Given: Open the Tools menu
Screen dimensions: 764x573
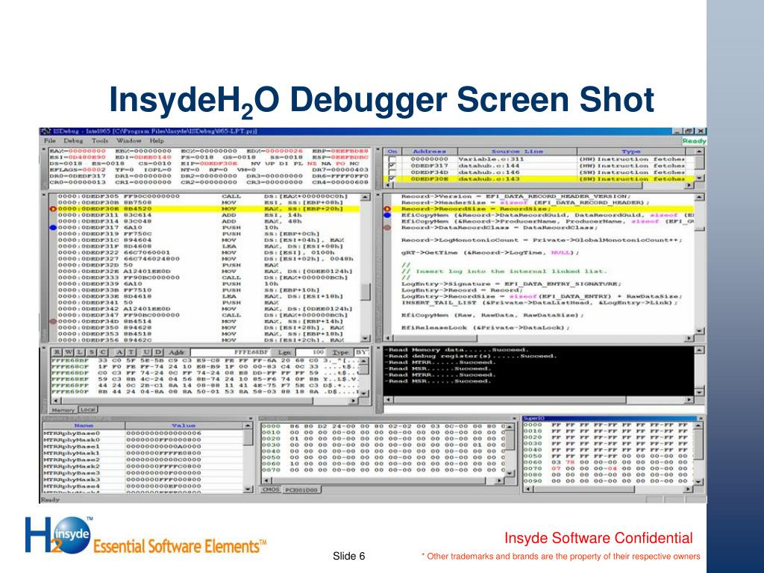Looking at the screenshot, I should pos(100,141).
